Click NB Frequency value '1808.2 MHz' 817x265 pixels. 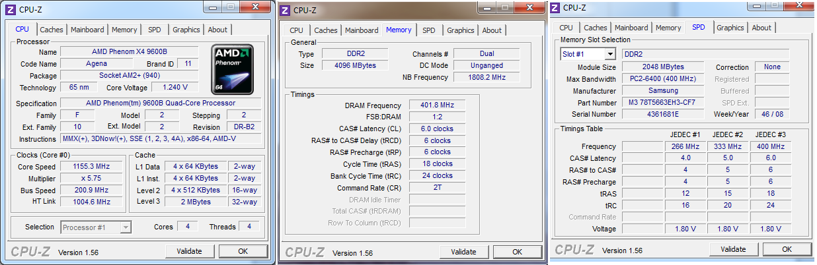tap(486, 77)
